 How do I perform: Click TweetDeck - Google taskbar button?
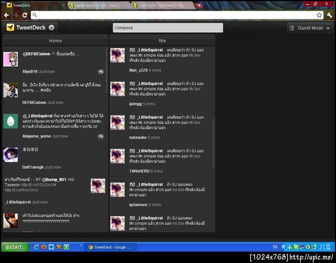(110, 247)
